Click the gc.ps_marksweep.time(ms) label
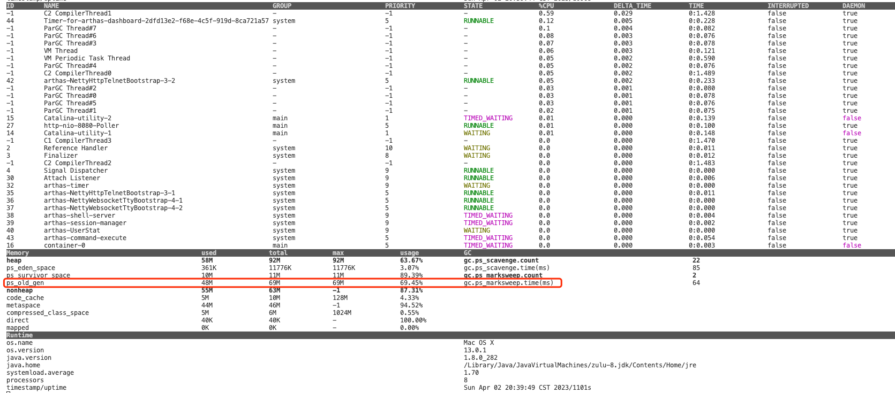The width and height of the screenshot is (895, 393). click(x=508, y=283)
